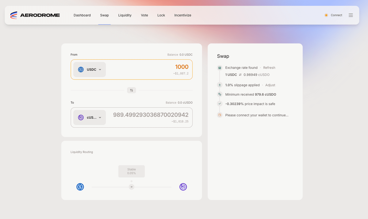Image resolution: width=368 pixels, height=219 pixels.
Task: Click the wallet warning icon in Swap panel
Action: pos(220,115)
